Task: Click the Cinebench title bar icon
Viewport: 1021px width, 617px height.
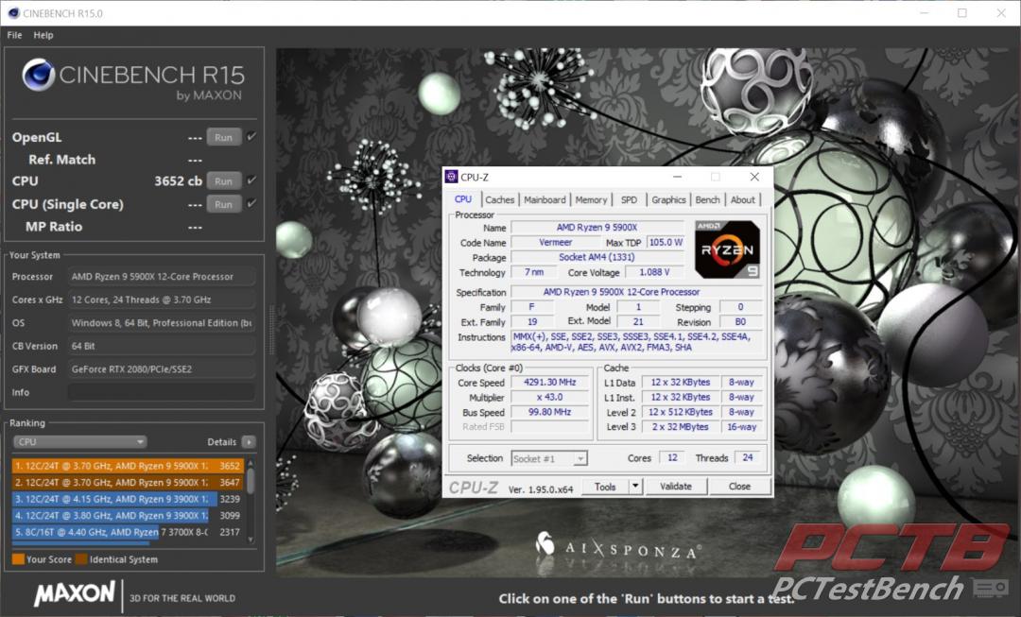Action: click(13, 13)
